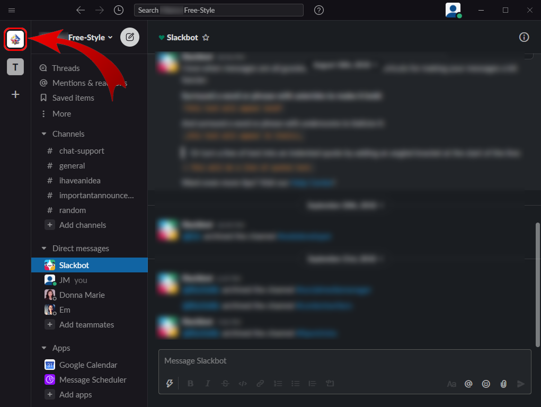The image size is (541, 407).
Task: Open the history clock icon
Action: (x=119, y=11)
